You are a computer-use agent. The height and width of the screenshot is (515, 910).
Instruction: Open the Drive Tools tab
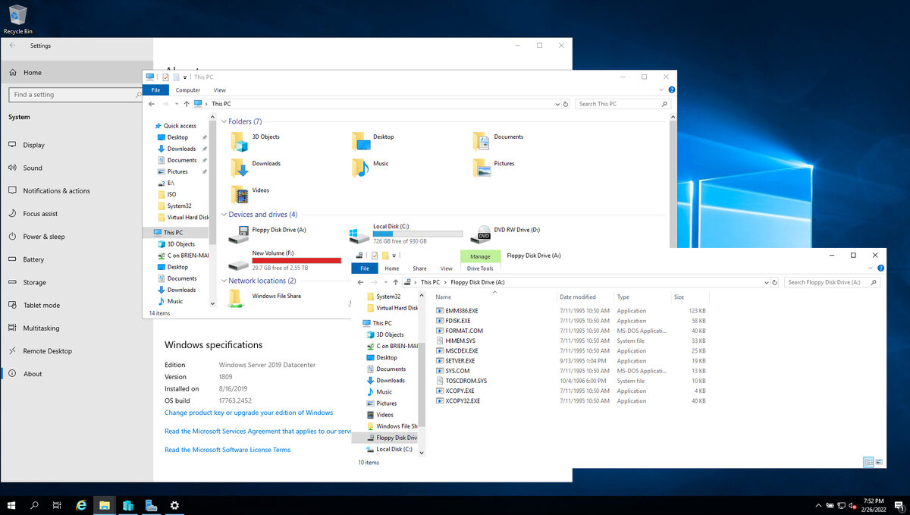[x=480, y=268]
